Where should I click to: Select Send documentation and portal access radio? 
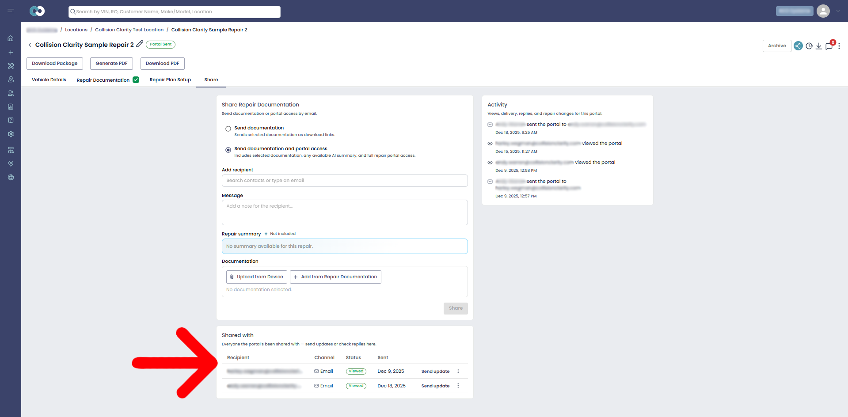[x=228, y=150]
